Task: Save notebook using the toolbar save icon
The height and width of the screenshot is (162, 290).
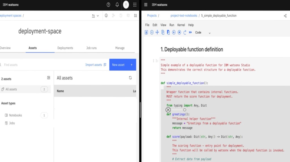Action: click(x=146, y=32)
